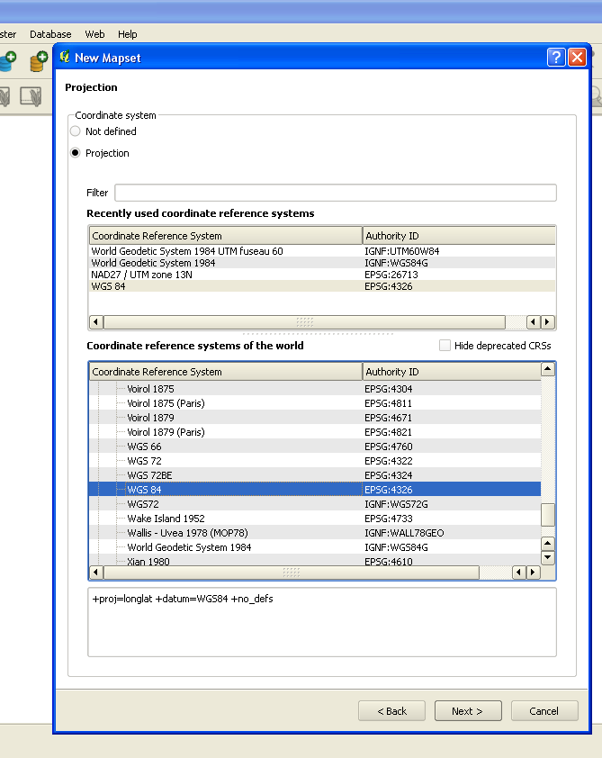Close the New Mapset dialog with the red X
602x758 pixels.
click(577, 57)
